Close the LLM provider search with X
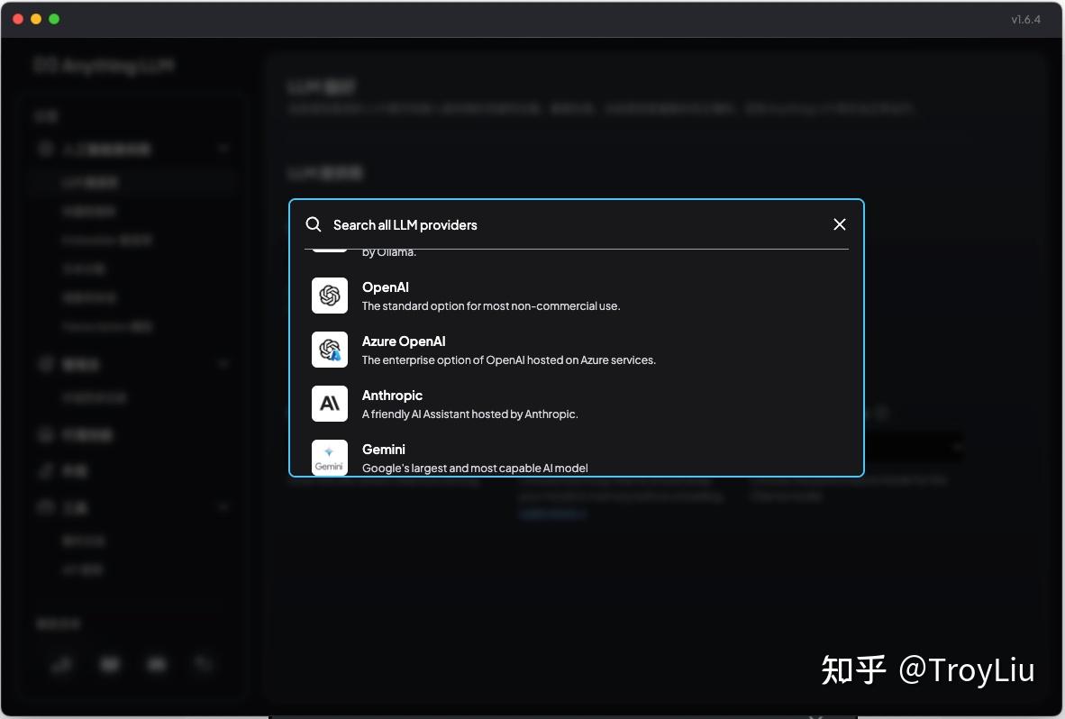The width and height of the screenshot is (1065, 719). (840, 224)
